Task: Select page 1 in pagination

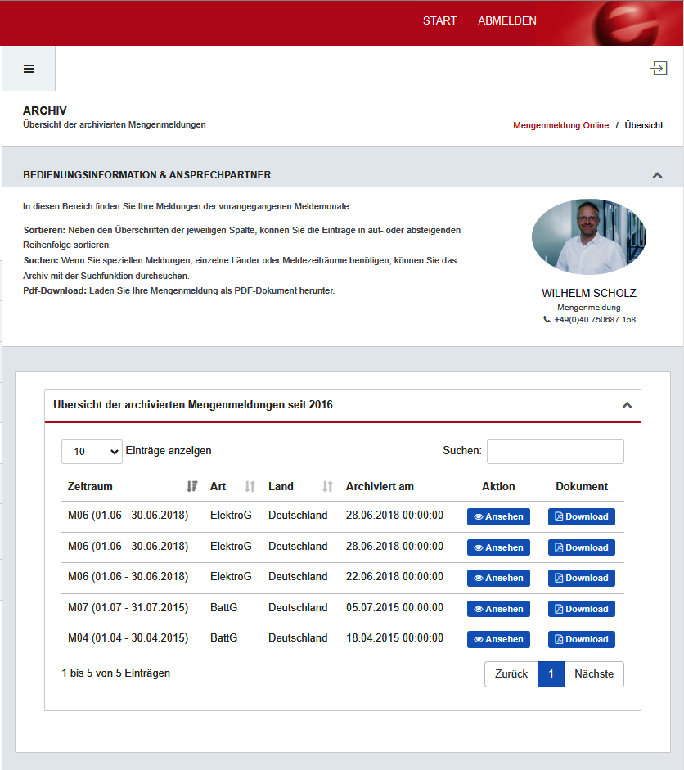Action: click(x=551, y=673)
